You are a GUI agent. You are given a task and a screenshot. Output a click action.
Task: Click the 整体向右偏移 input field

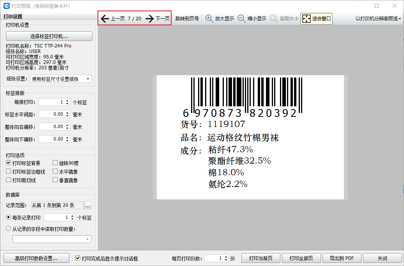[51, 127]
